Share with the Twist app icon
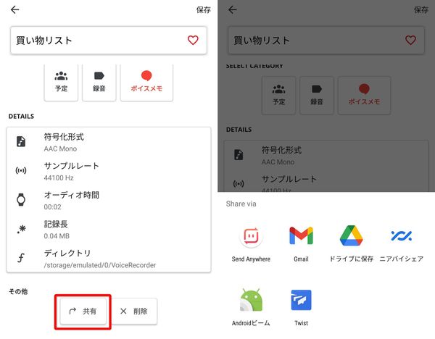This screenshot has height=339, width=435. (301, 300)
